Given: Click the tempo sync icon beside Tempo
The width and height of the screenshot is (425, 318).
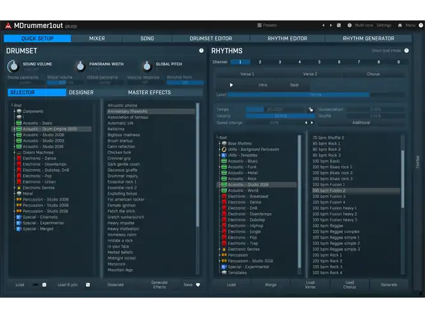Looking at the screenshot, I should [x=311, y=109].
